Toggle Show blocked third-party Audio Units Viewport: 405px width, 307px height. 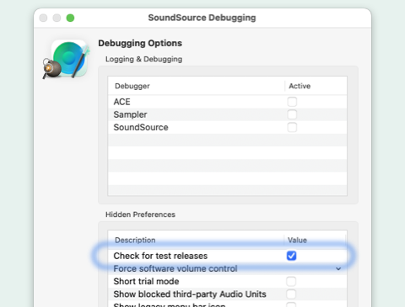pos(291,294)
